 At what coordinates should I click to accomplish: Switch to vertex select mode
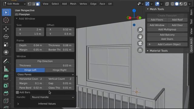click(x=29, y=4)
